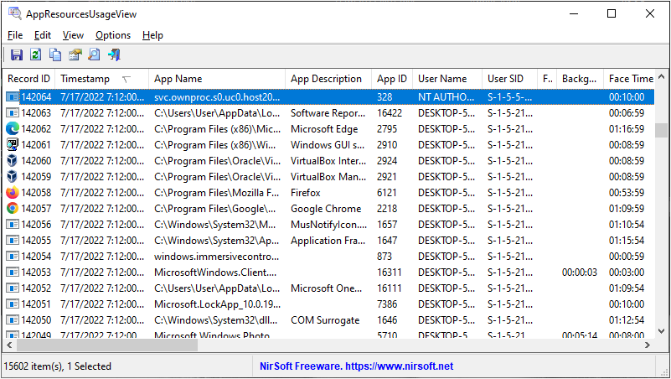Image resolution: width=671 pixels, height=379 pixels.
Task: Select the Firefox description cell
Action: tap(306, 193)
